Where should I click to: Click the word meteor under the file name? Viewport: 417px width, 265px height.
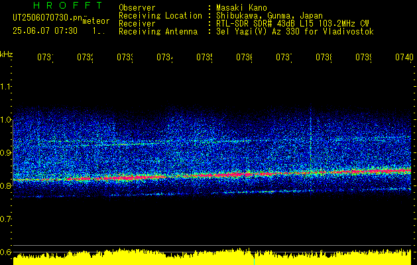point(96,21)
